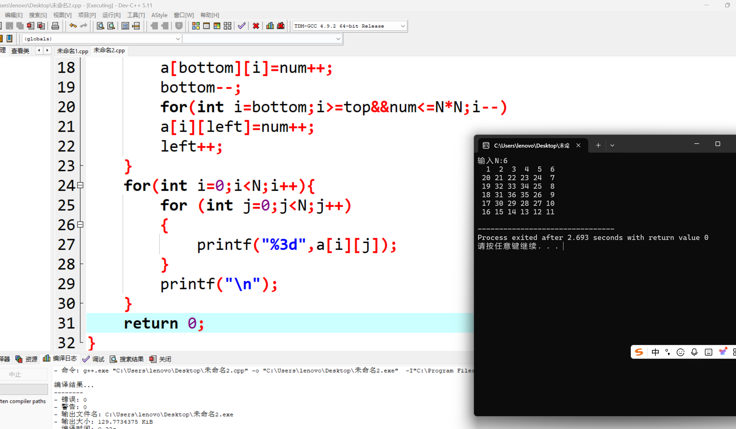Click the Undo arrow icon

(73, 26)
